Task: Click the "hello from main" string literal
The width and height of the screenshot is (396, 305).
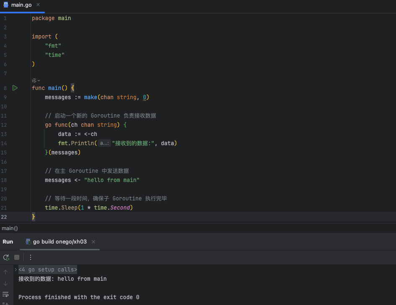Action: [x=112, y=180]
